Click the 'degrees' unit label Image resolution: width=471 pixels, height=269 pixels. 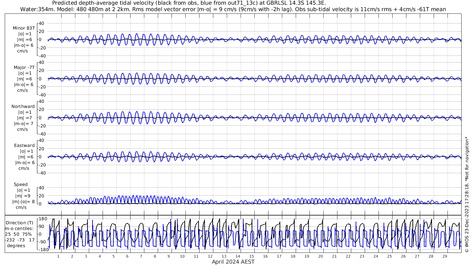click(16, 246)
